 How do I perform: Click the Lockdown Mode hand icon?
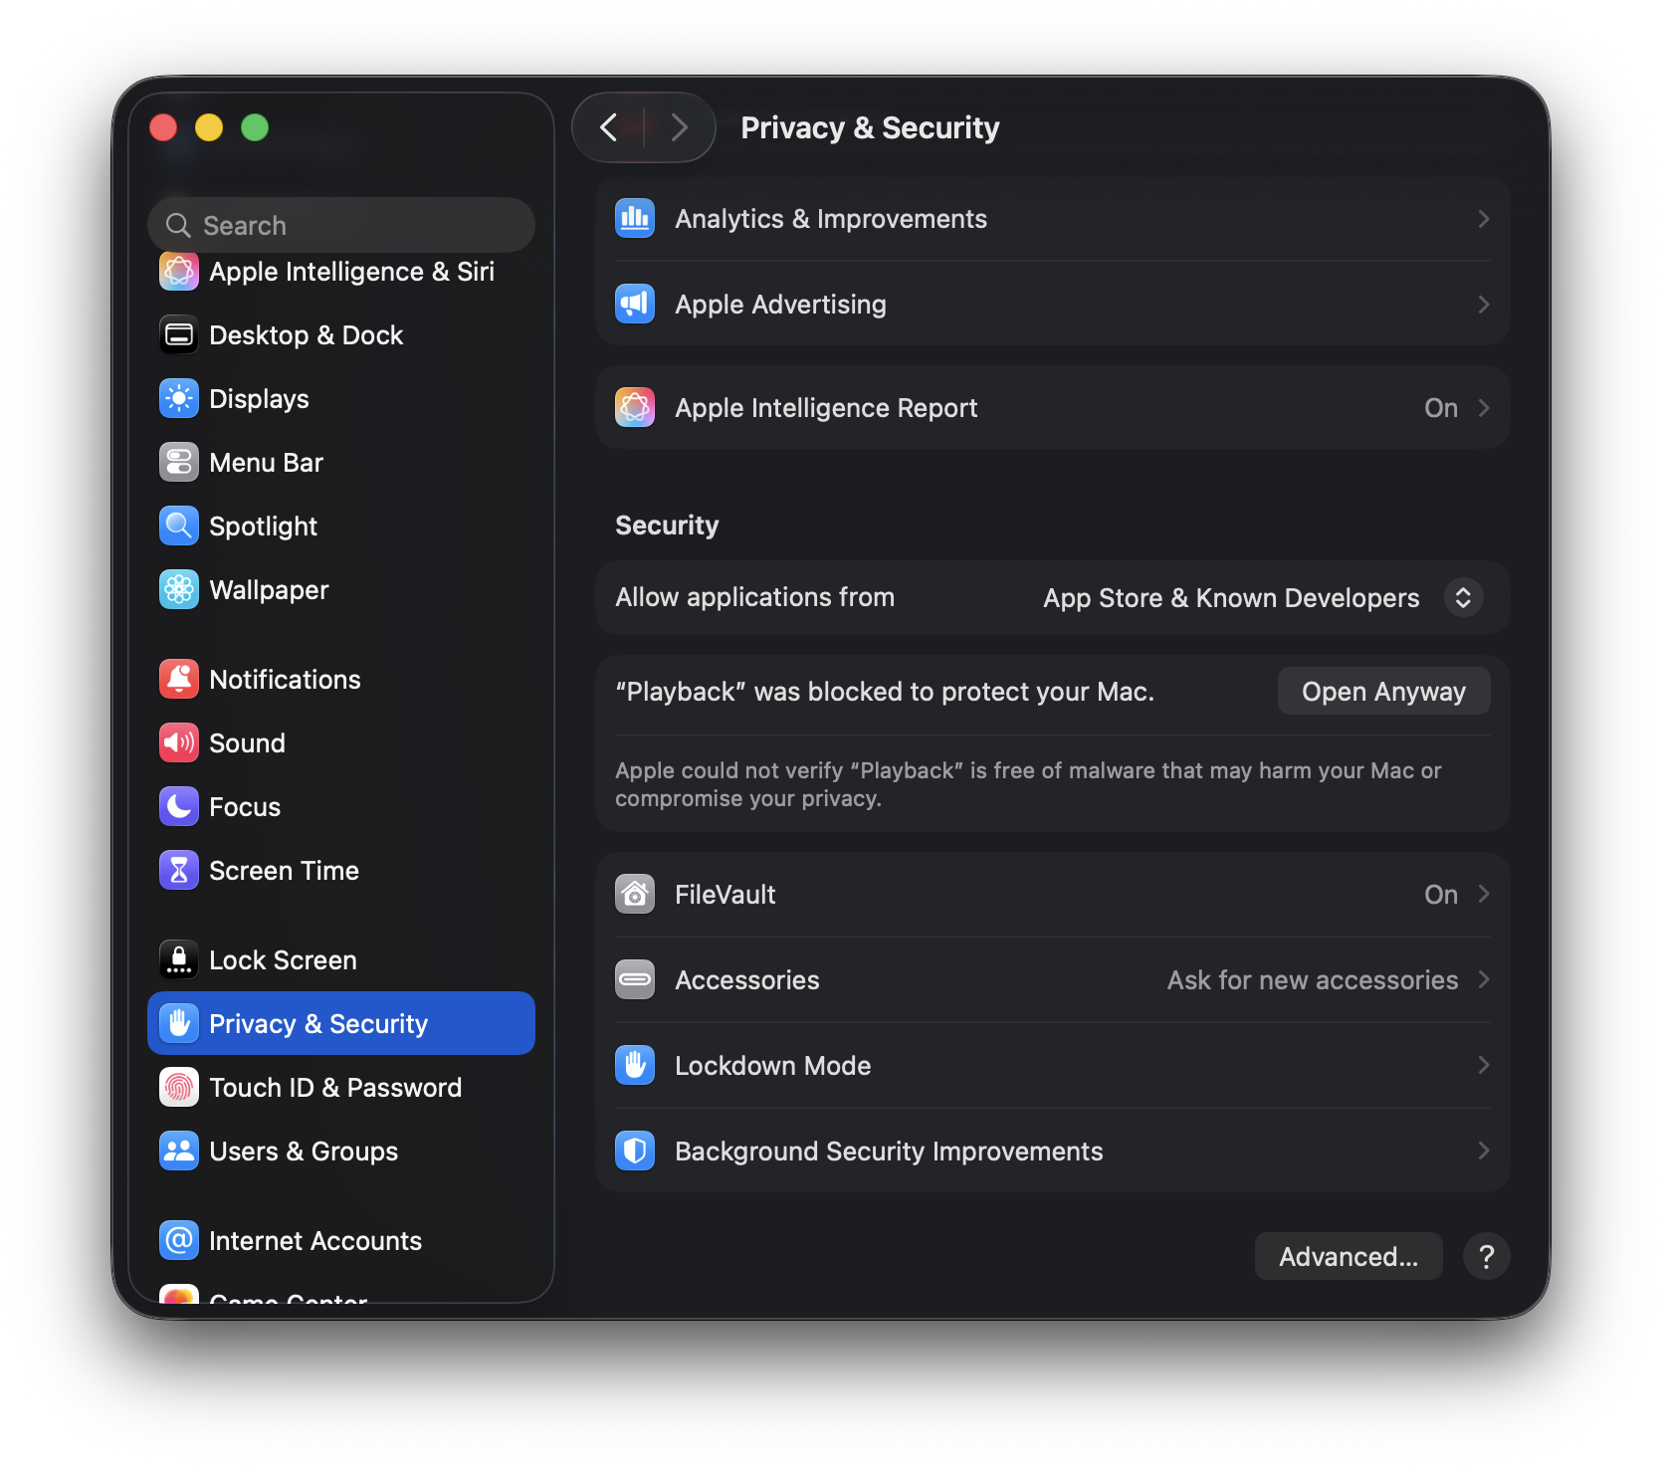pos(635,1066)
